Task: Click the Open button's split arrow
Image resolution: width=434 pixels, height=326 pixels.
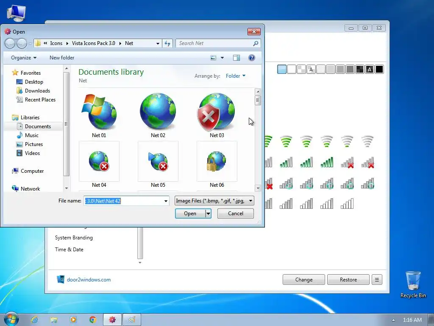Action: (x=209, y=214)
